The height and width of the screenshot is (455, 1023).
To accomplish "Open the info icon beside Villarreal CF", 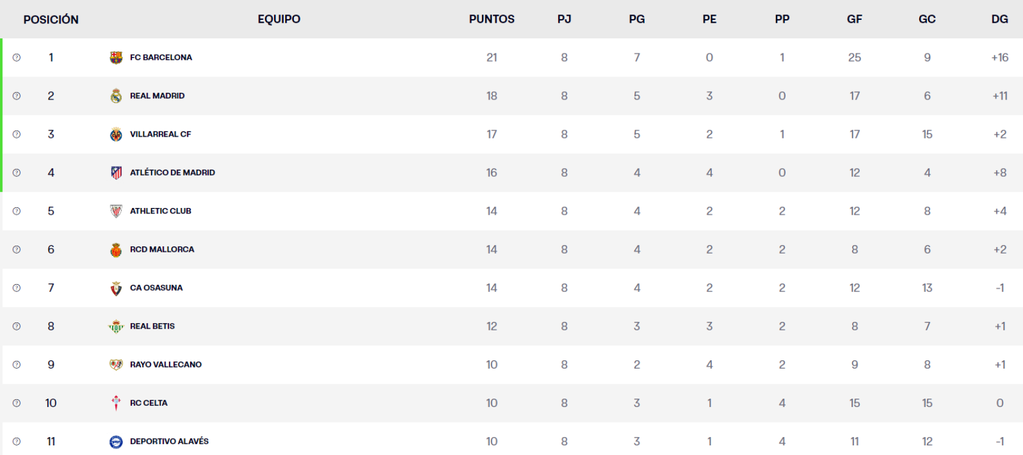I will 16,134.
